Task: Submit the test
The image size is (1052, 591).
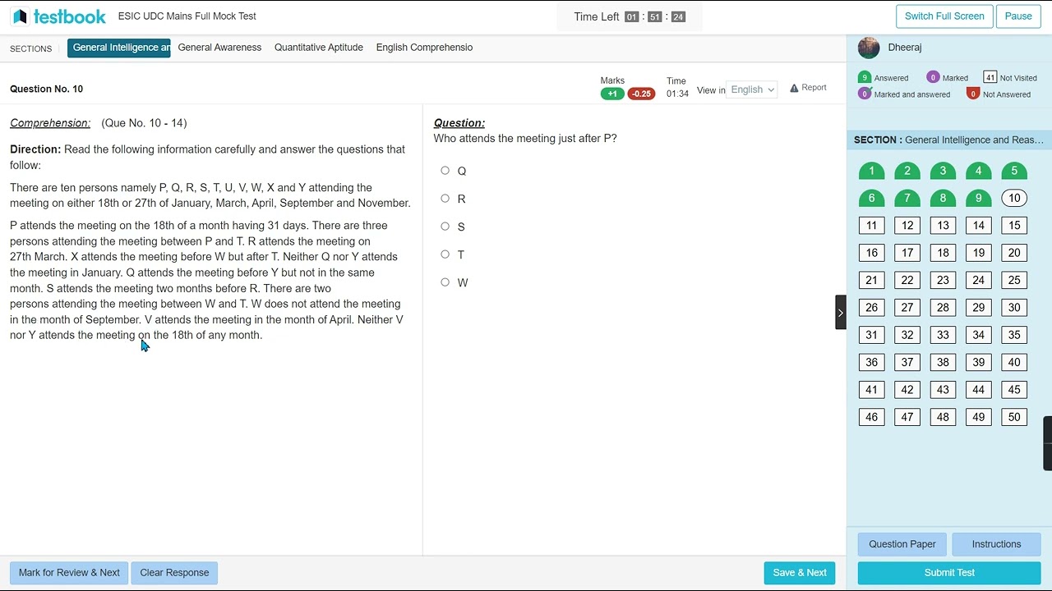Action: (949, 573)
